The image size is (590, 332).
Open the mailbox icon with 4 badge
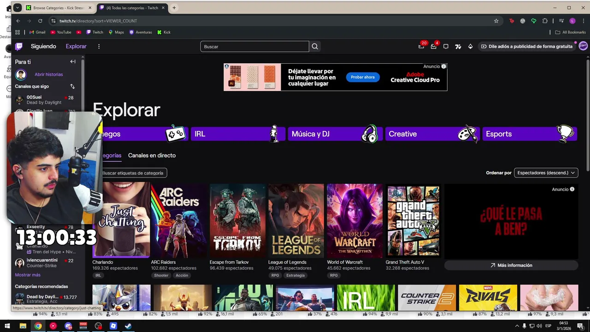[434, 47]
